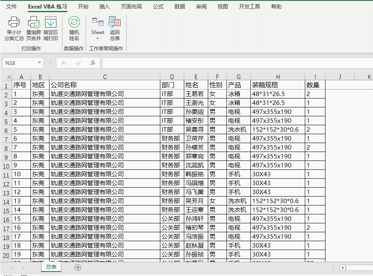
Task: Switch to the 页面布局 ribbon tab
Action: tap(132, 6)
